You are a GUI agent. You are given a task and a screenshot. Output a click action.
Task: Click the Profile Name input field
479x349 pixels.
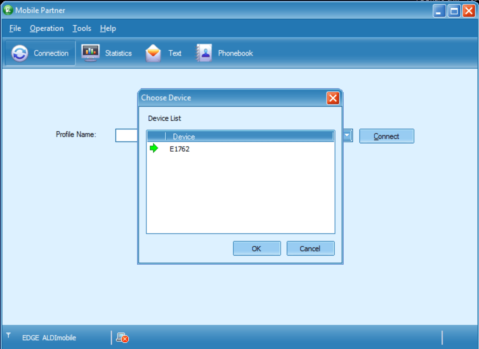pos(126,136)
